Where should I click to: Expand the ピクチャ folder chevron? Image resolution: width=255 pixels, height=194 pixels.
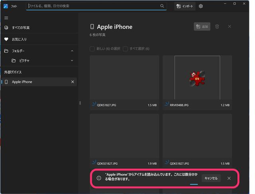(x=72, y=61)
